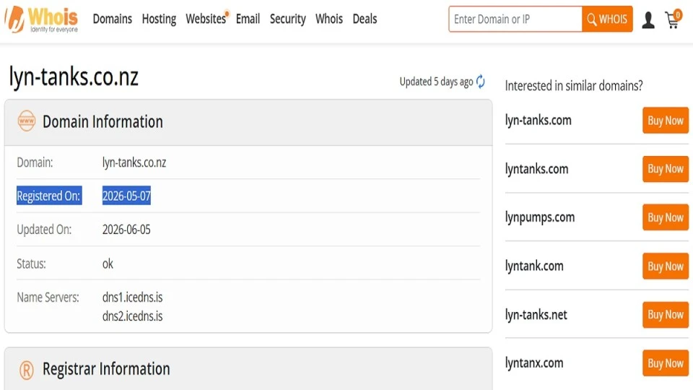693x390 pixels.
Task: Open the user account icon
Action: [648, 20]
